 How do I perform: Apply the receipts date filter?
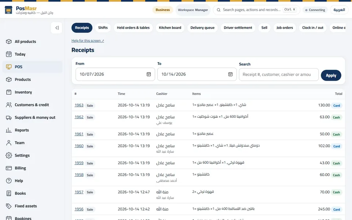point(331,76)
